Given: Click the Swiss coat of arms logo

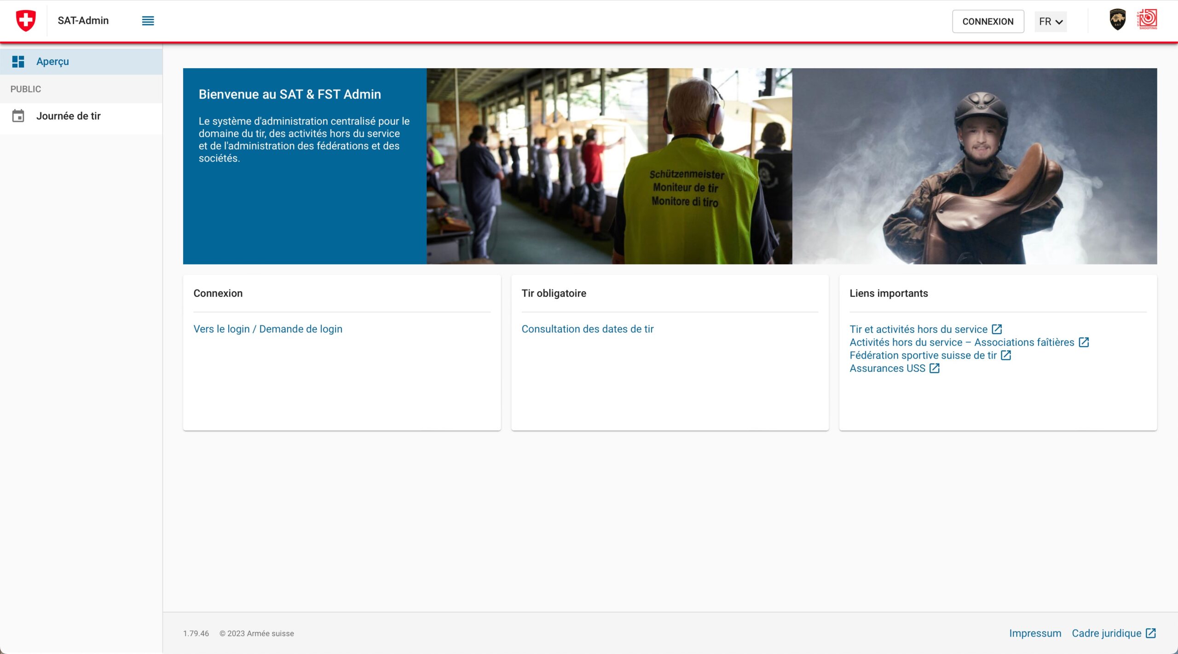Looking at the screenshot, I should 26,21.
